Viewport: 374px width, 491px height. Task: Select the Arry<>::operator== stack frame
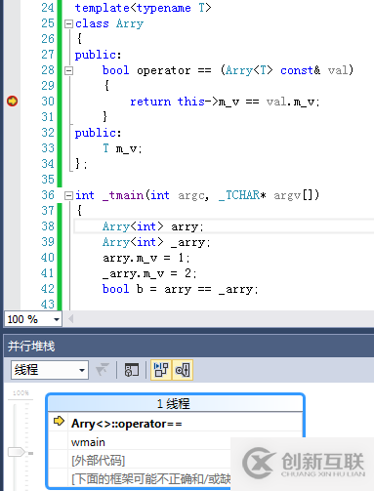click(x=176, y=424)
